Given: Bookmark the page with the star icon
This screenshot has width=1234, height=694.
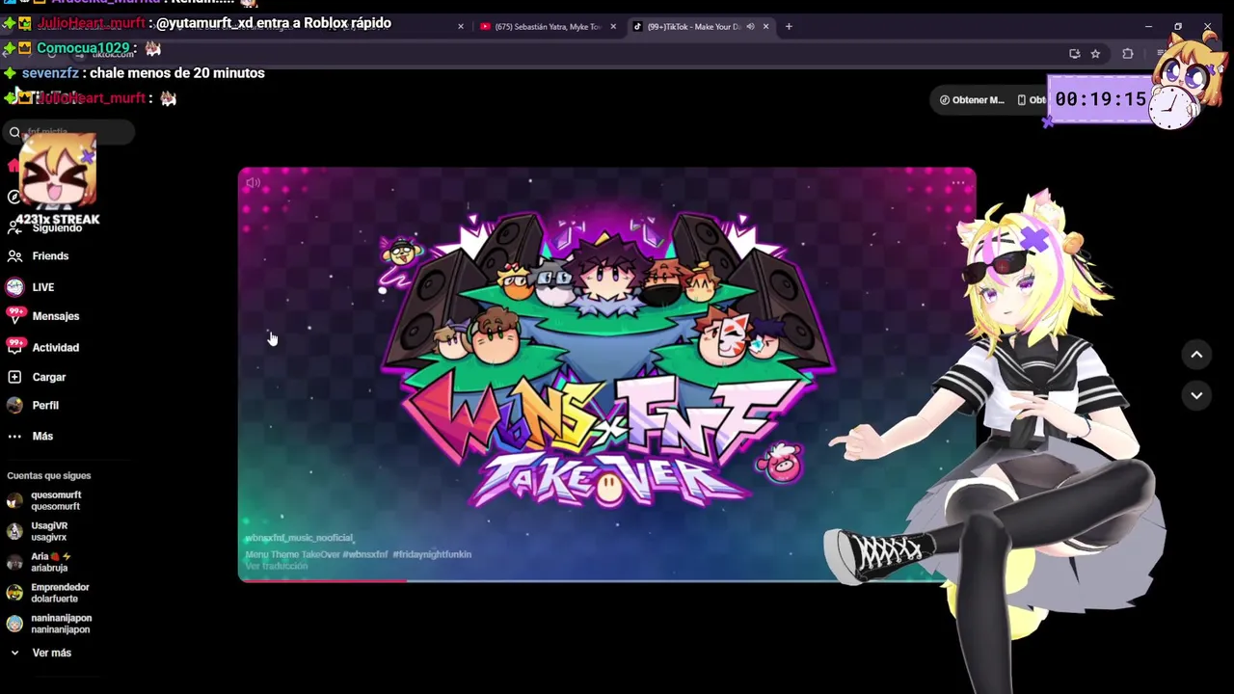Looking at the screenshot, I should tap(1095, 54).
